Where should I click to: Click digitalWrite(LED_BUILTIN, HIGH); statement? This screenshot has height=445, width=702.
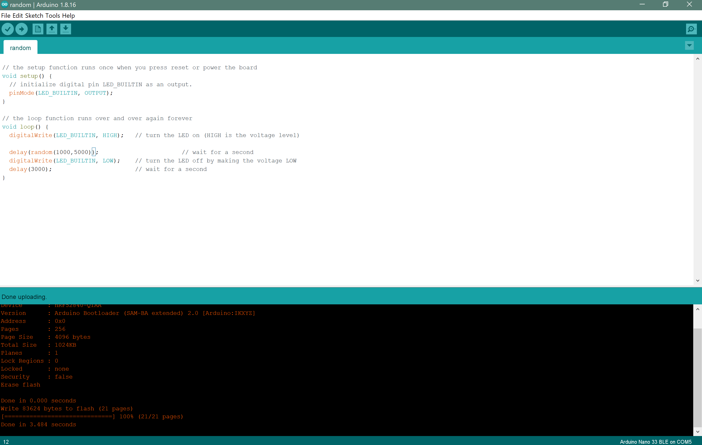click(x=66, y=135)
